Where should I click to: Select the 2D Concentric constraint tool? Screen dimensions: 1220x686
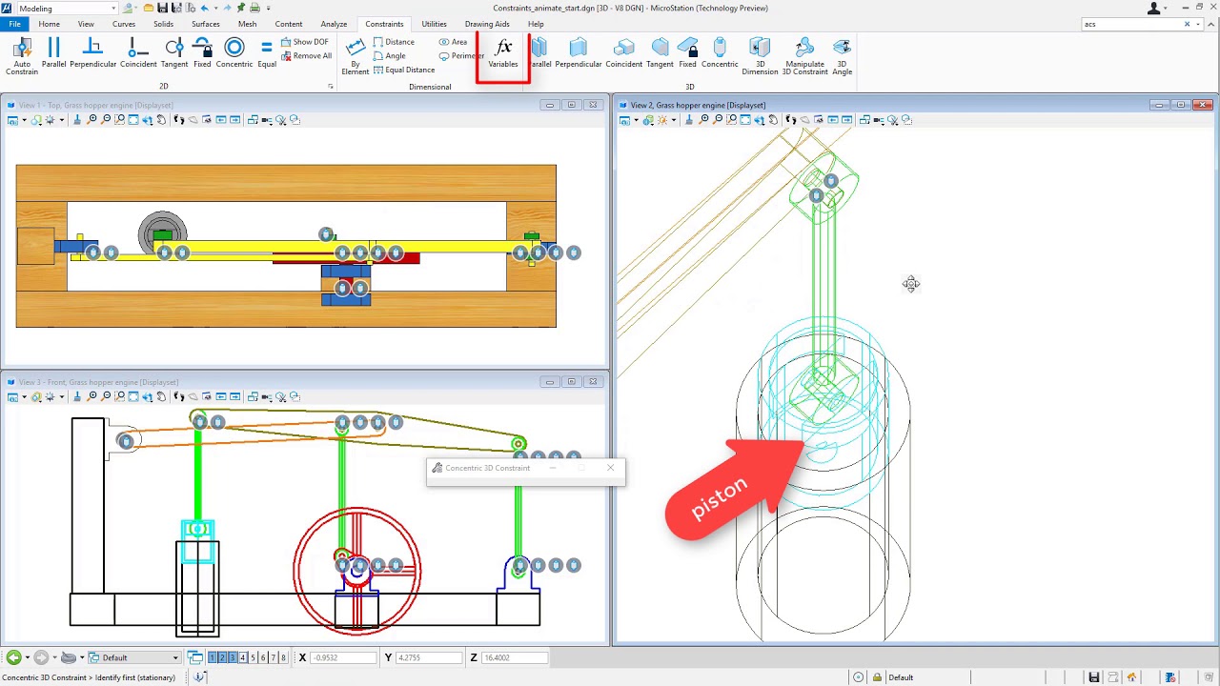[x=234, y=53]
